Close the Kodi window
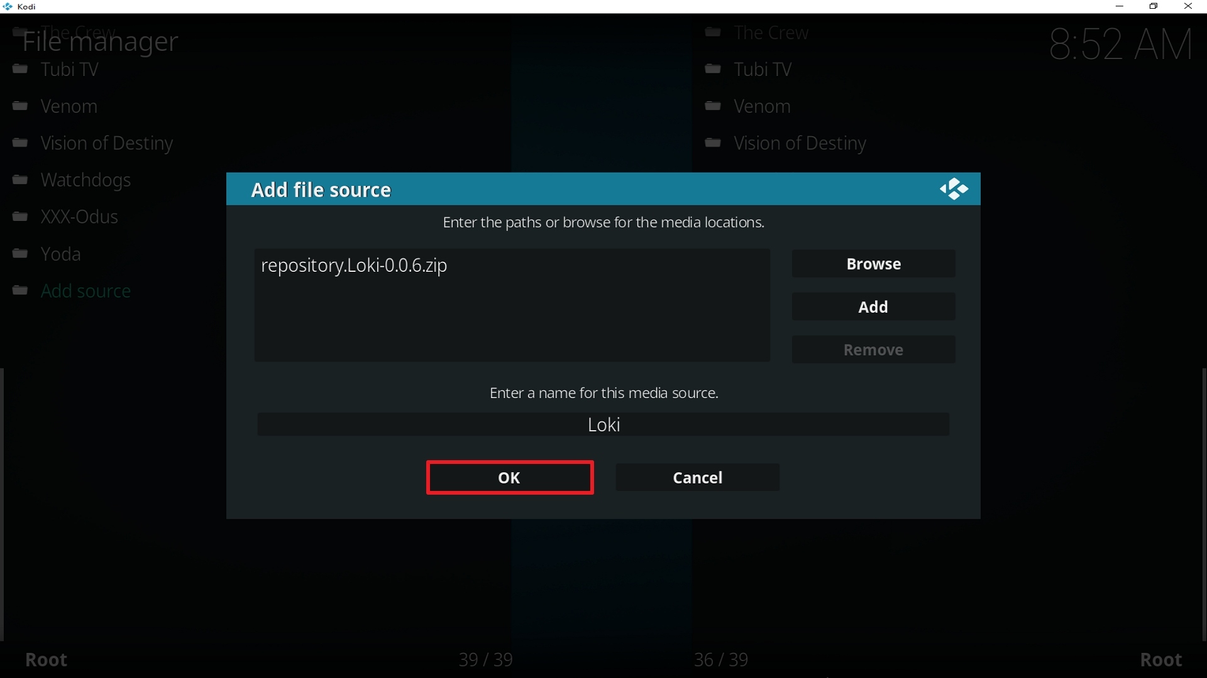1207x678 pixels. point(1188,6)
